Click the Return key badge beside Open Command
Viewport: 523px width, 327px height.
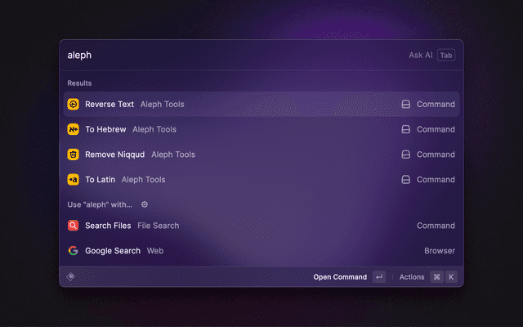(378, 277)
